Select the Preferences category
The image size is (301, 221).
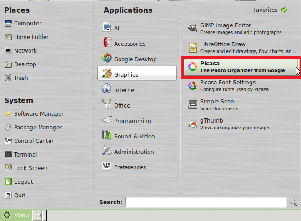[137, 167]
